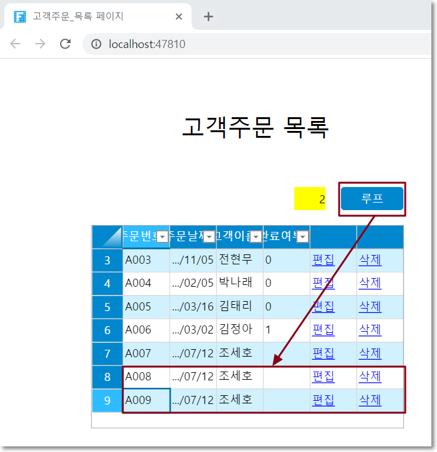Click the table select-all corner triangle
The height and width of the screenshot is (452, 437).
click(x=107, y=237)
